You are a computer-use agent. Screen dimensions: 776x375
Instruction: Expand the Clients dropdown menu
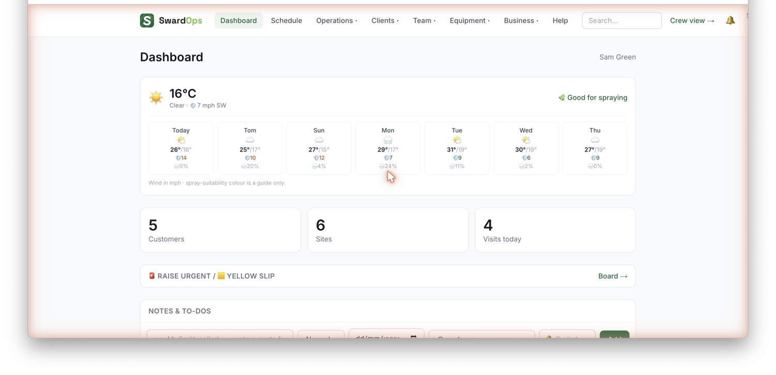coord(385,21)
